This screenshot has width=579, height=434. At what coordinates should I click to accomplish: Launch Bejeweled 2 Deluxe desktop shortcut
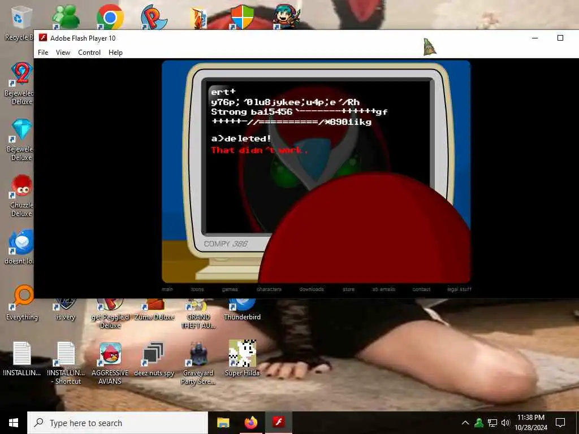20,84
